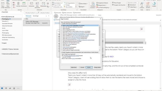Screen dimensions: 162x91
Task: Switch to Mail view in navigation bar
Action: click(x=2, y=88)
